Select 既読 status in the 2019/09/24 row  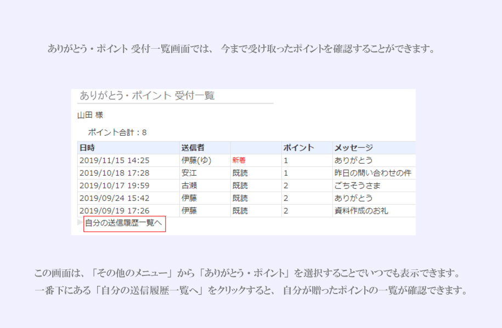click(x=240, y=198)
